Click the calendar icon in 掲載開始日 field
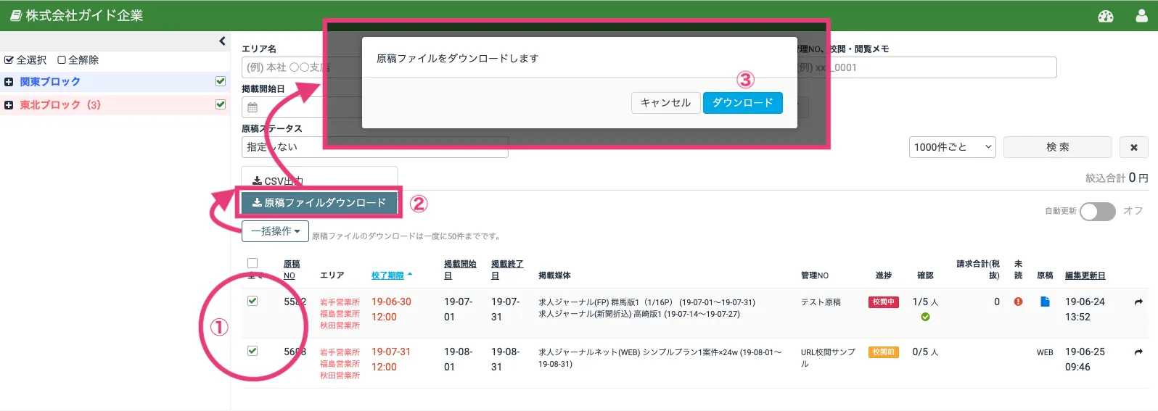This screenshot has width=1158, height=411. pos(252,107)
